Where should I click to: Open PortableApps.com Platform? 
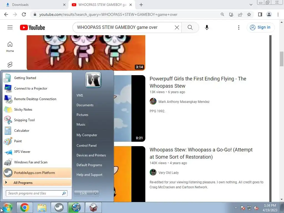tap(37, 173)
